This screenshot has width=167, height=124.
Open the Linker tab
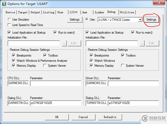click(x=99, y=12)
